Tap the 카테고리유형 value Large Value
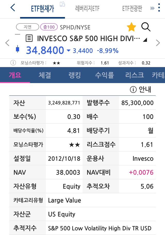The width and height of the screenshot is (165, 235). click(64, 200)
